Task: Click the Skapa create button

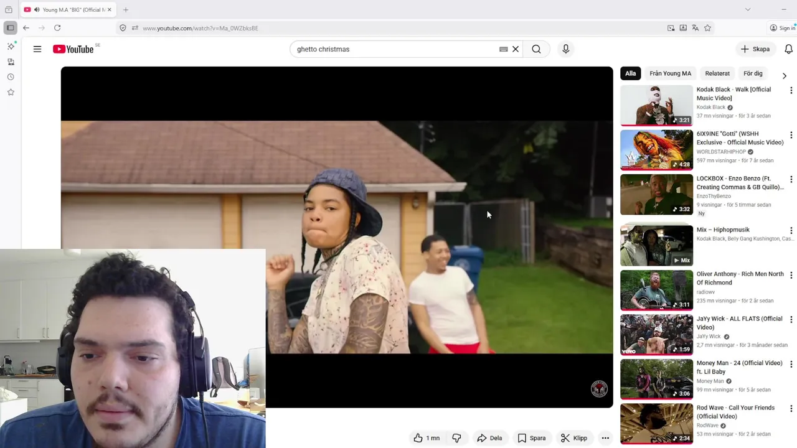Action: [x=755, y=49]
